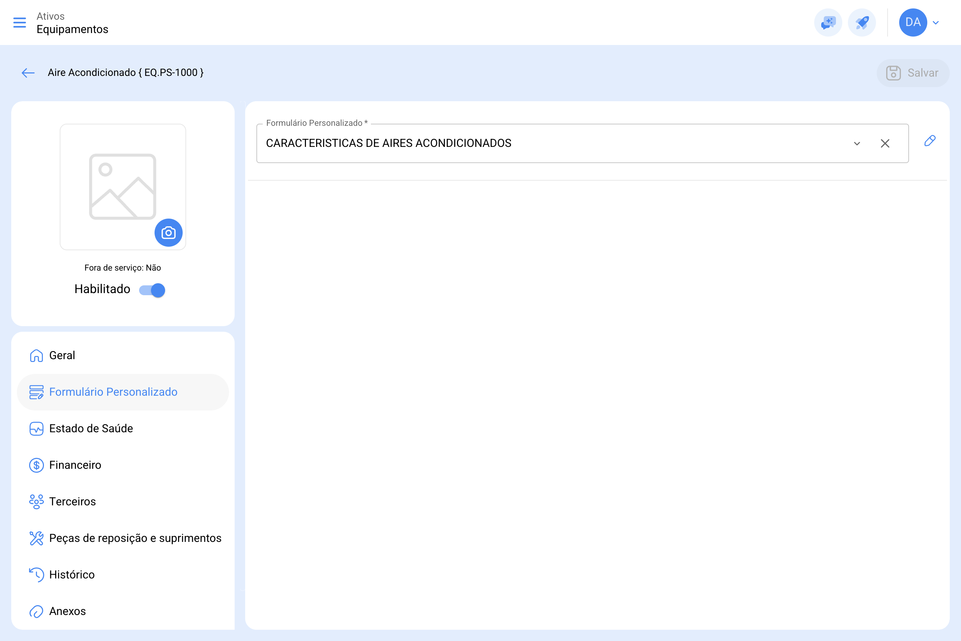This screenshot has height=641, width=961.
Task: Expand the Formulário Personalizado dropdown arrow
Action: click(x=857, y=143)
